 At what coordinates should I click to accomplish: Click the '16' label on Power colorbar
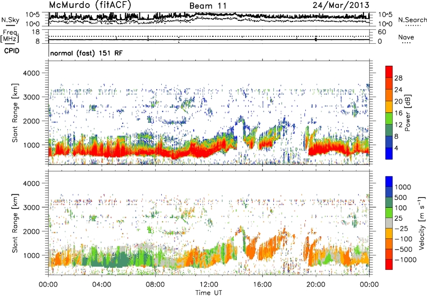coord(398,113)
